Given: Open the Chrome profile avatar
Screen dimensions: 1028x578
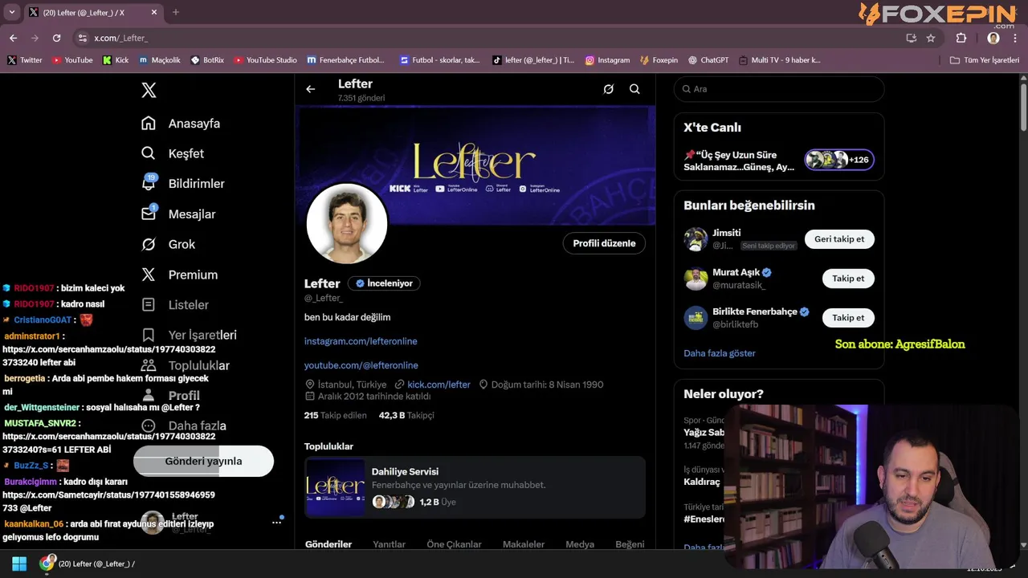Looking at the screenshot, I should (x=993, y=38).
